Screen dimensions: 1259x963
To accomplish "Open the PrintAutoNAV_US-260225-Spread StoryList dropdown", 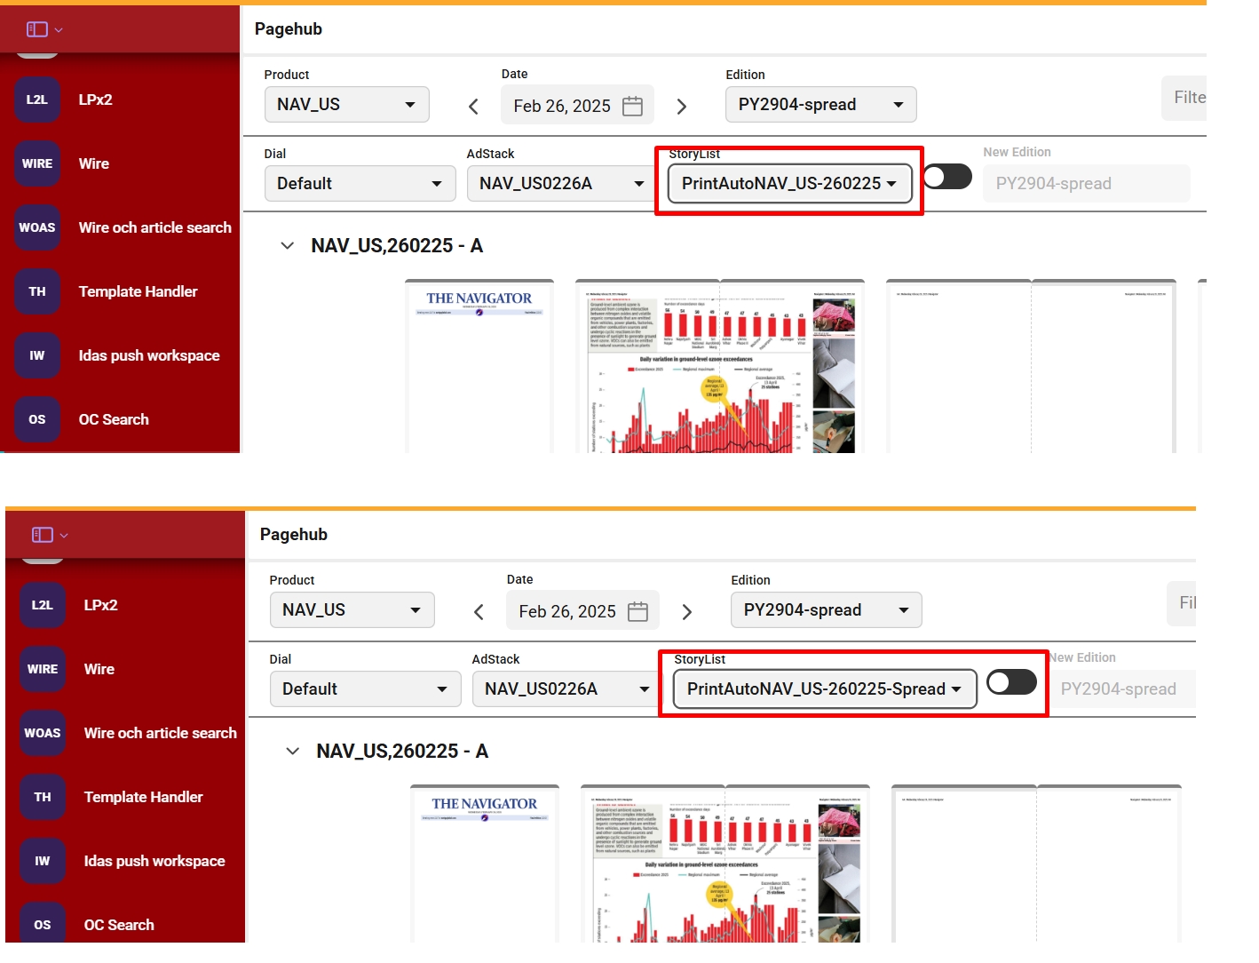I will point(824,689).
